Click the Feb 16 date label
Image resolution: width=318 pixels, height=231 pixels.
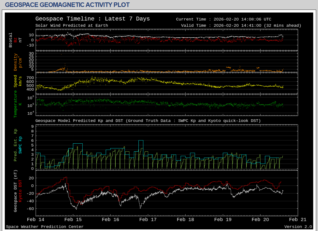(x=111, y=220)
